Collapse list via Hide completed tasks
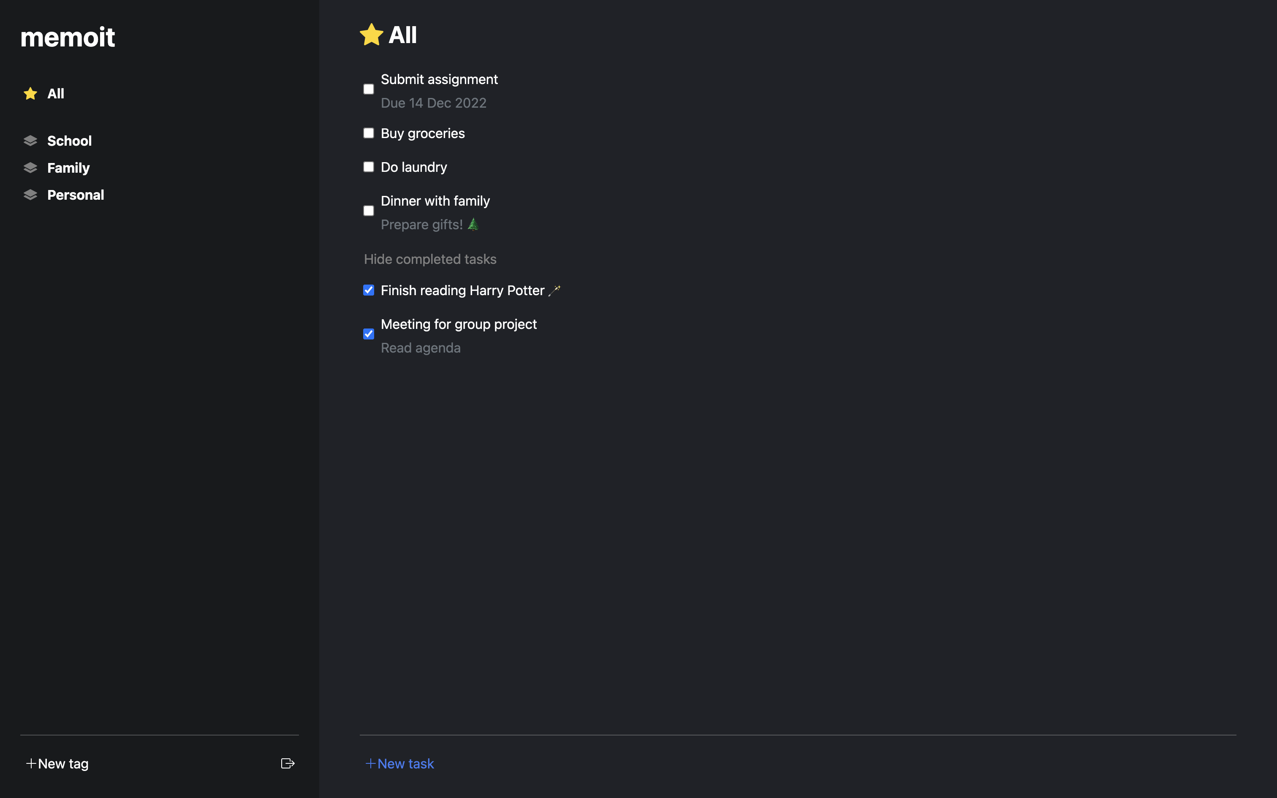Screen dimensions: 1277x798 coord(429,259)
